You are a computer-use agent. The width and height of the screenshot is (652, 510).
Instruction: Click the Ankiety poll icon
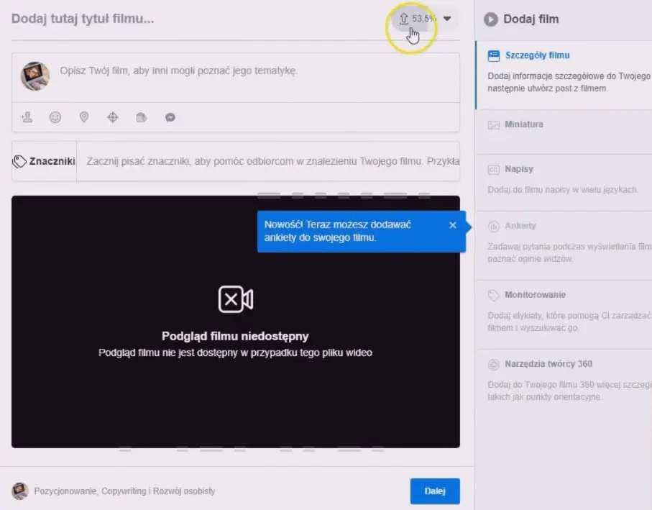click(494, 227)
